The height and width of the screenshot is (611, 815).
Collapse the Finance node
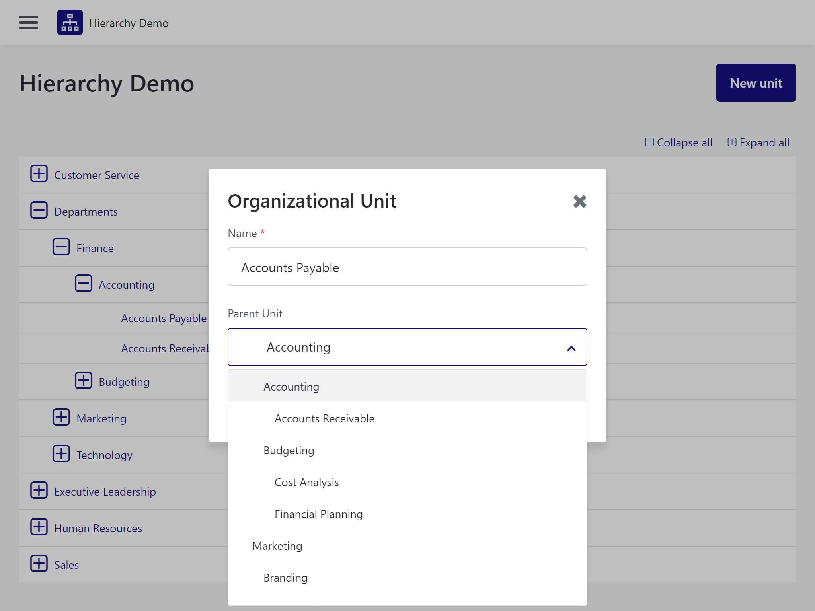[61, 247]
